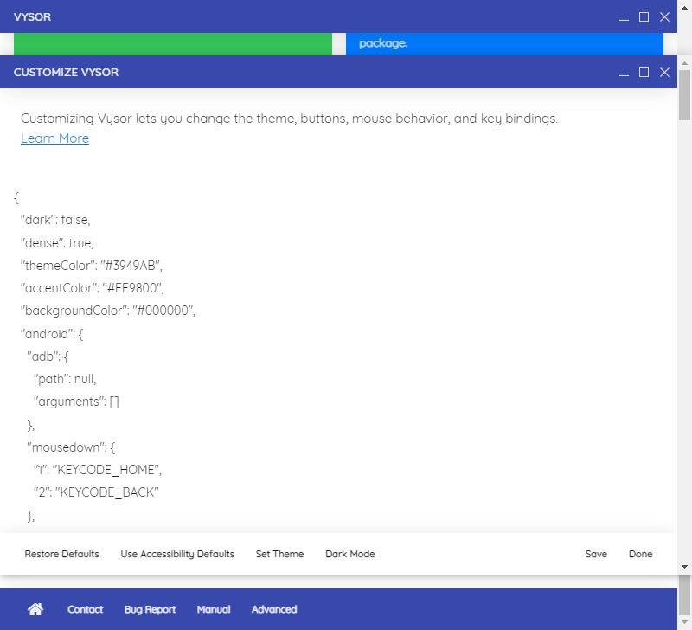Click the "android": { line
This screenshot has height=630, width=692.
click(x=52, y=334)
